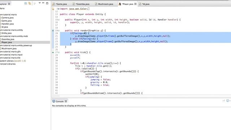Open the console toolbar dropdown arrow
This screenshot has width=231, height=130.
point(230,101)
